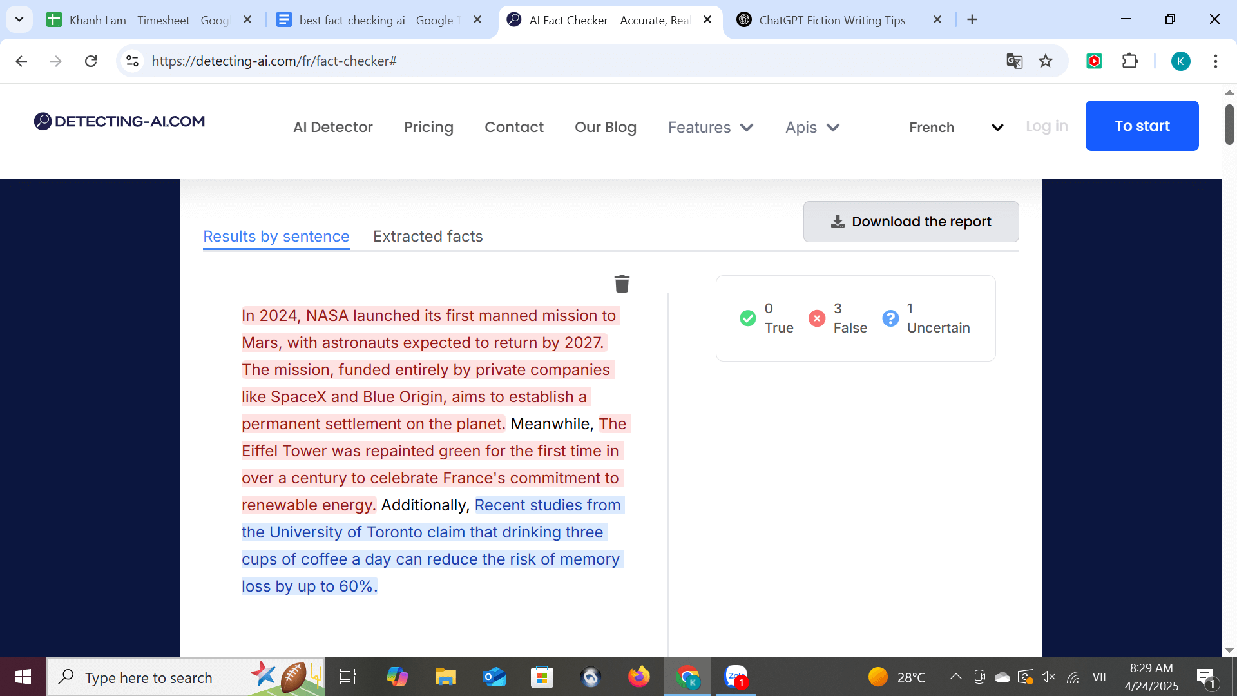Open the red recorder extension icon
Screen dimensions: 1237x696
[1094, 61]
